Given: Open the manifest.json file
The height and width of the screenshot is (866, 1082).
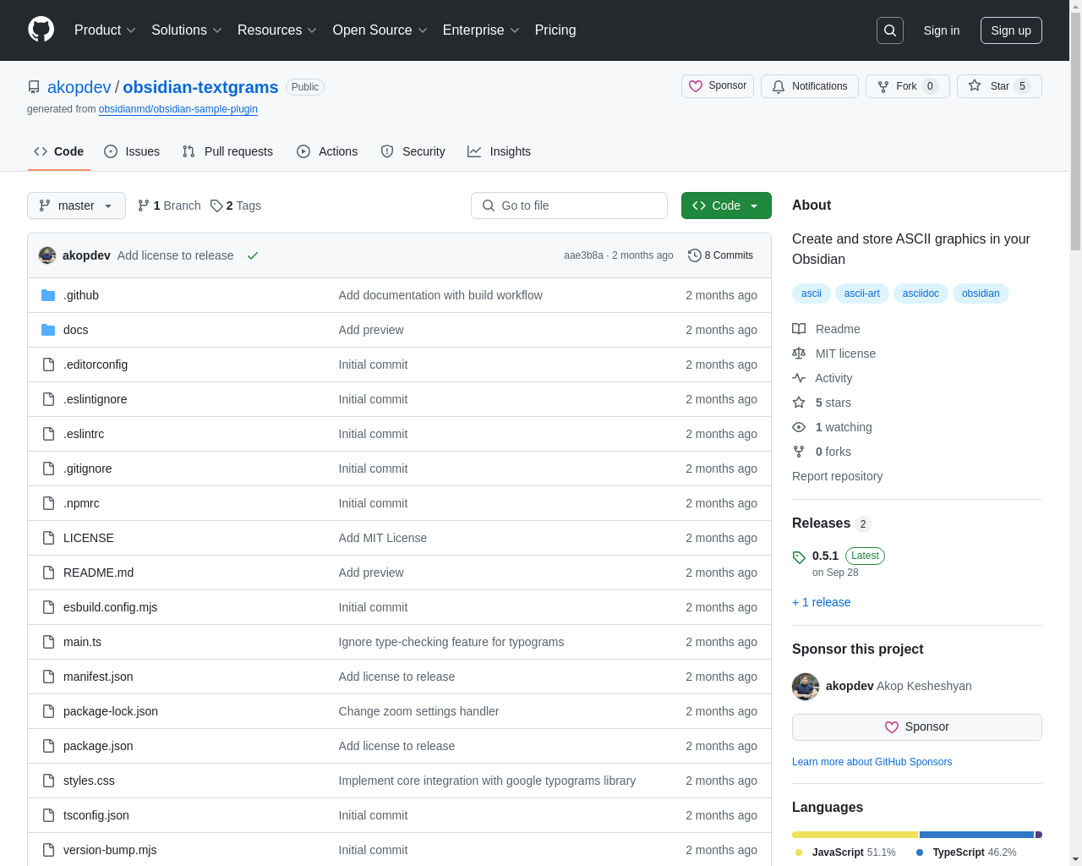Looking at the screenshot, I should point(98,677).
